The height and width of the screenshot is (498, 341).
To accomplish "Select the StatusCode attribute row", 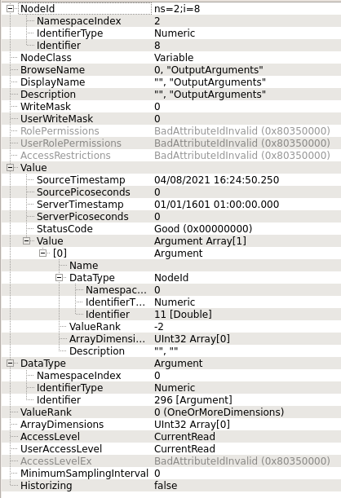I will click(x=171, y=229).
